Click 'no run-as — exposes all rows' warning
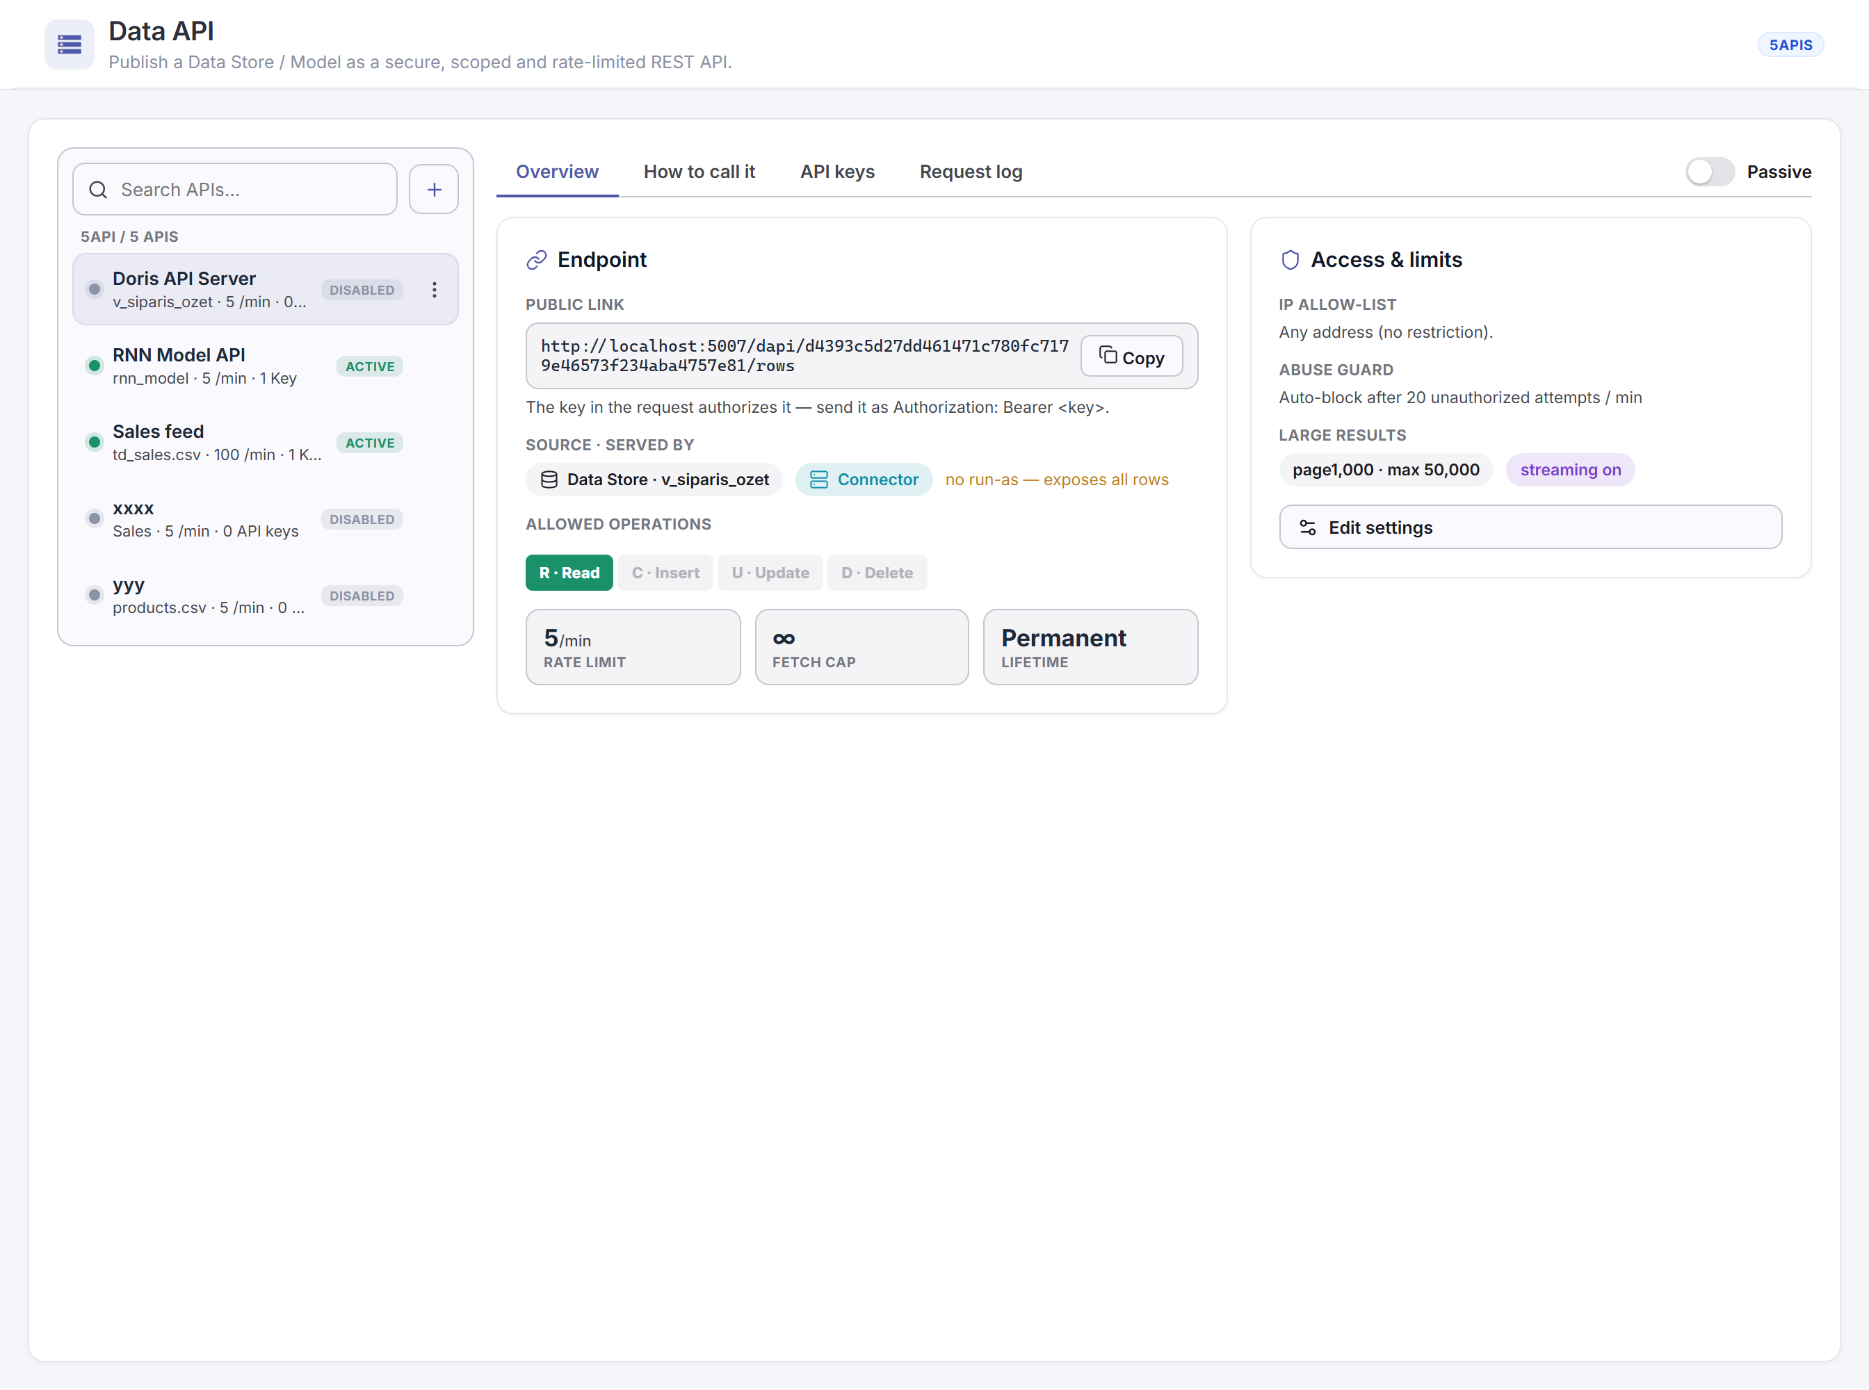 1057,480
